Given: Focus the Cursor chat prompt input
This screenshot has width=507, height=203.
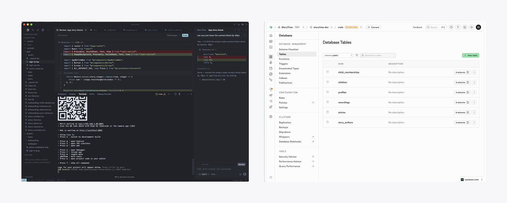Looking at the screenshot, I should point(222,169).
